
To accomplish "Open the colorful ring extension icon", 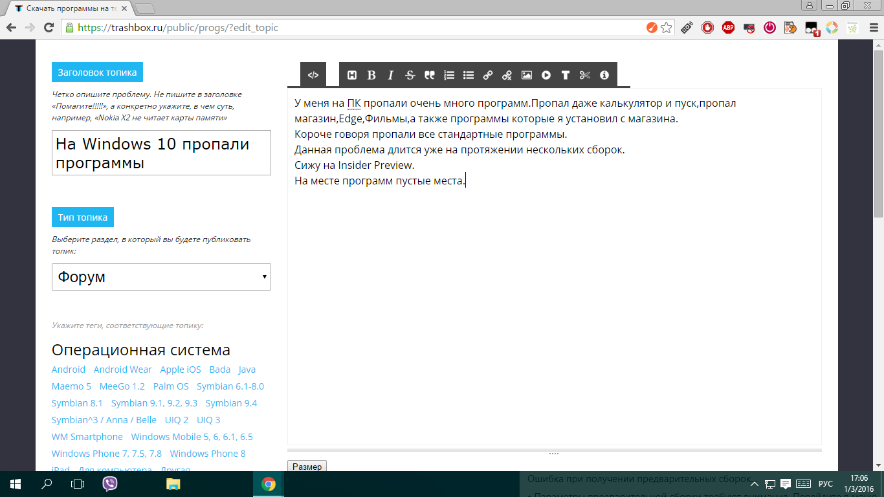I will point(832,28).
